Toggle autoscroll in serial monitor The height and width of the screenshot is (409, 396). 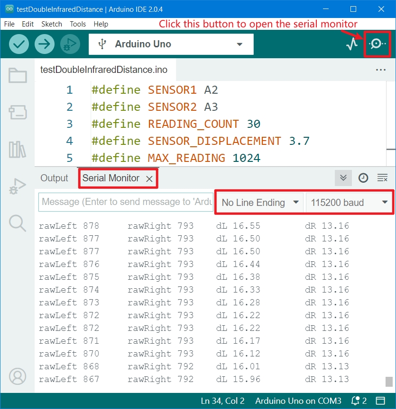343,178
